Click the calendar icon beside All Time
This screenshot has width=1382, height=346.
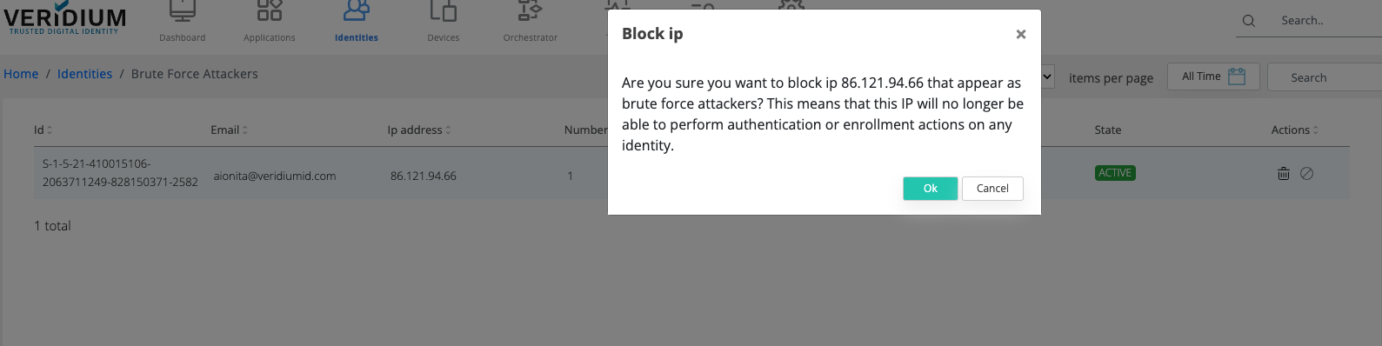coord(1237,77)
